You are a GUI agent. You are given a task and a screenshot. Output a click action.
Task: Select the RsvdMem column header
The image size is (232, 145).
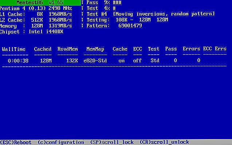pyautogui.click(x=68, y=49)
